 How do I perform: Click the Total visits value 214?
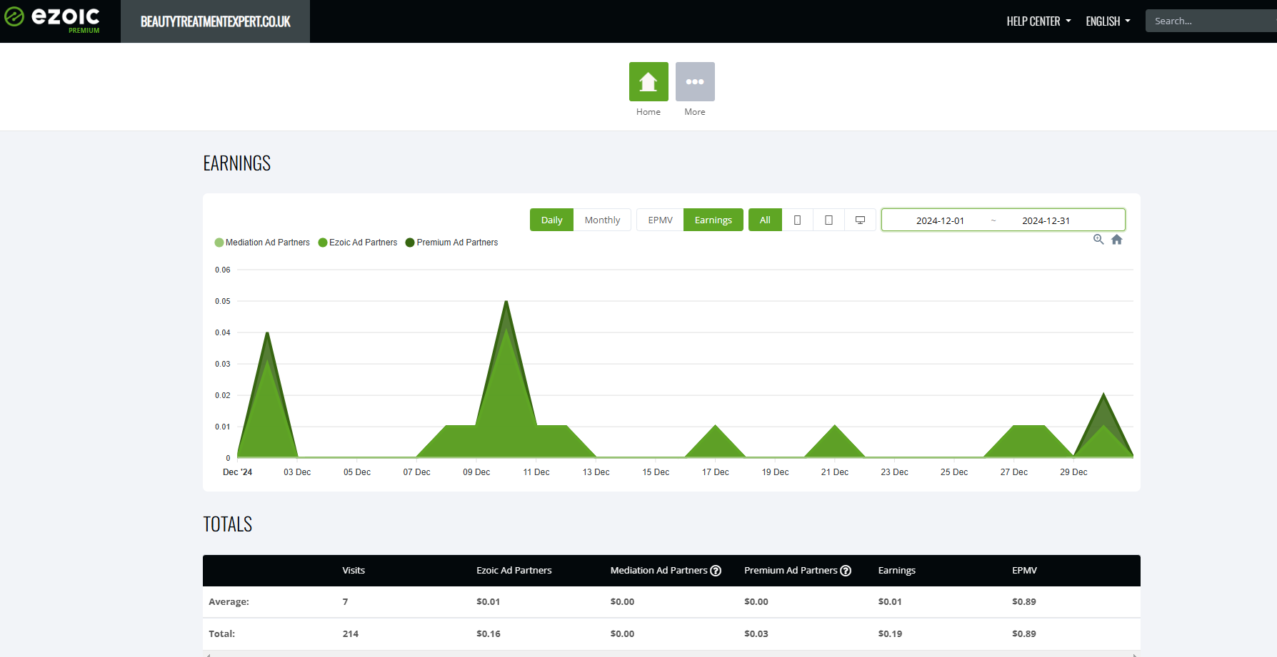(351, 633)
